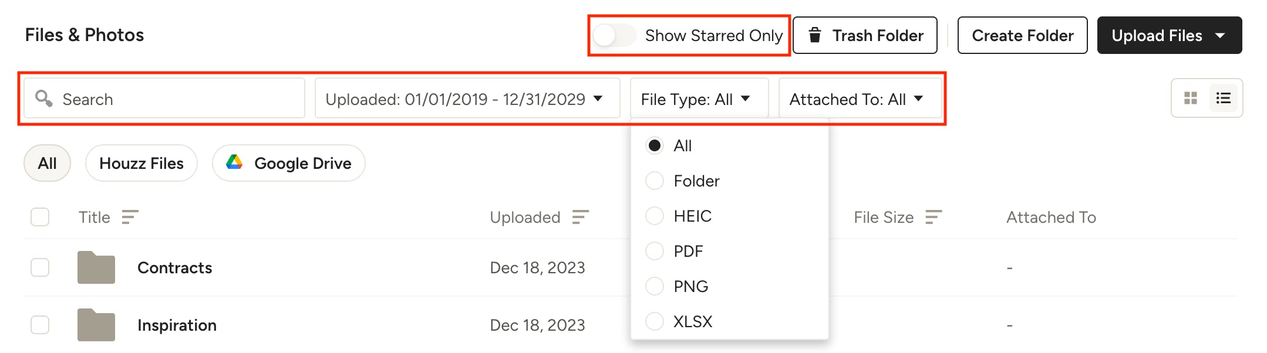Viewport: 1267px width, 353px height.
Task: Switch to the Houzz Files tab
Action: (x=141, y=164)
